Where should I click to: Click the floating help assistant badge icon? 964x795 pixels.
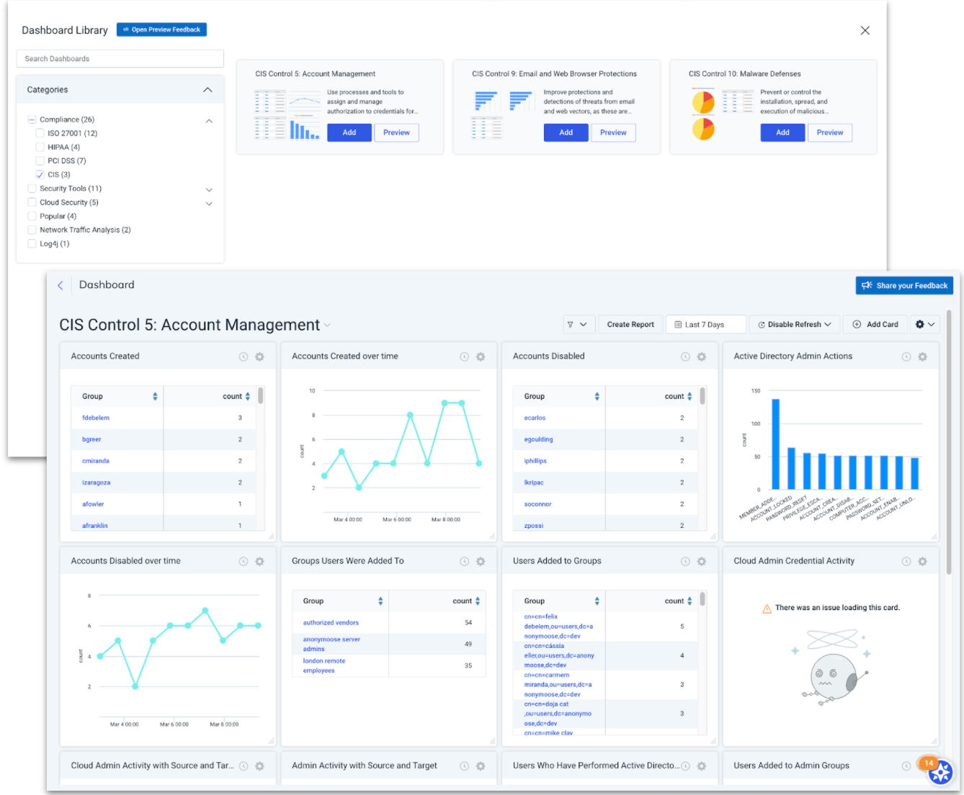940,773
